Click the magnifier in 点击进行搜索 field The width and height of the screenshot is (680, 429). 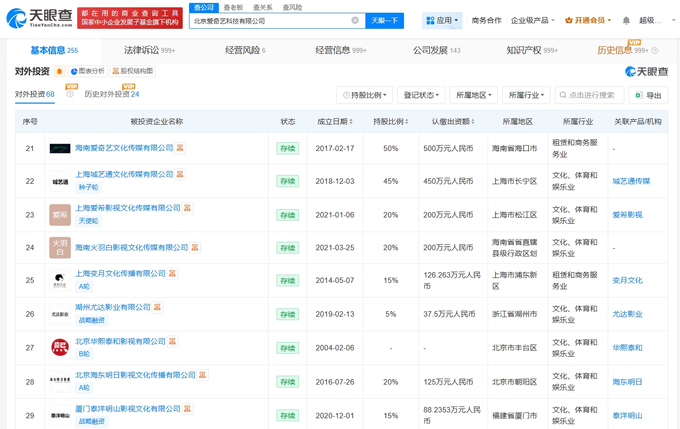click(563, 95)
